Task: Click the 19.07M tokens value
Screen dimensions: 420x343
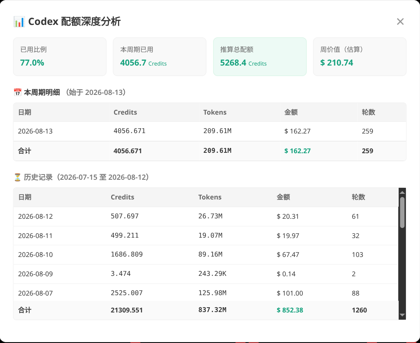Action: point(210,236)
